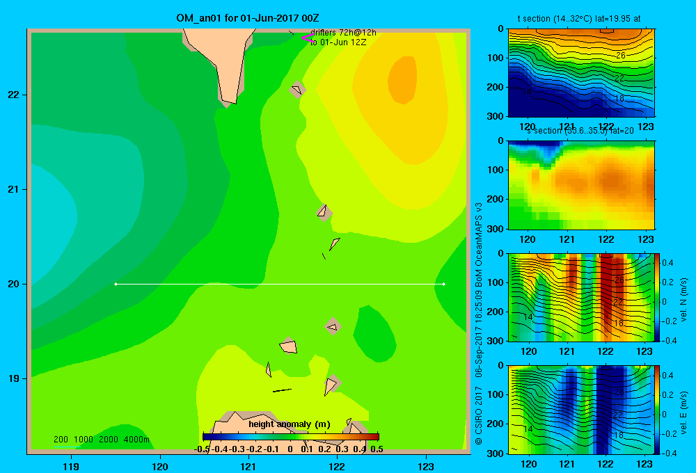Click the orange height anomaly maximum on map
The height and width of the screenshot is (473, 696).
(403, 80)
